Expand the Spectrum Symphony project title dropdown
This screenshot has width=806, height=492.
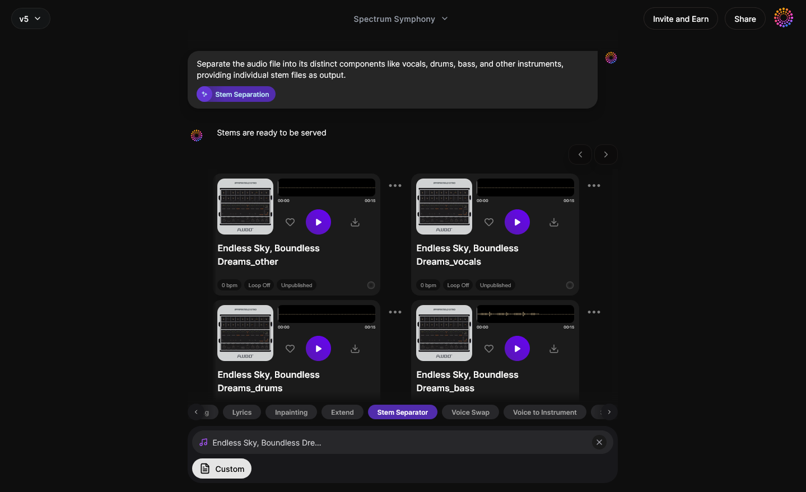(400, 19)
